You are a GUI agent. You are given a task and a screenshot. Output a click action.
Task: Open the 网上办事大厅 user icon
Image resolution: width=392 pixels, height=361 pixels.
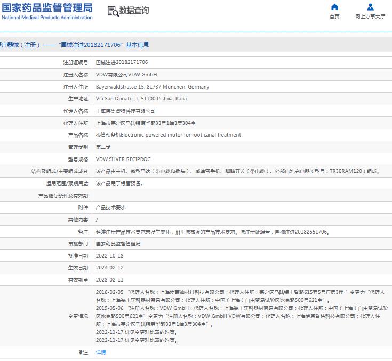[370, 7]
